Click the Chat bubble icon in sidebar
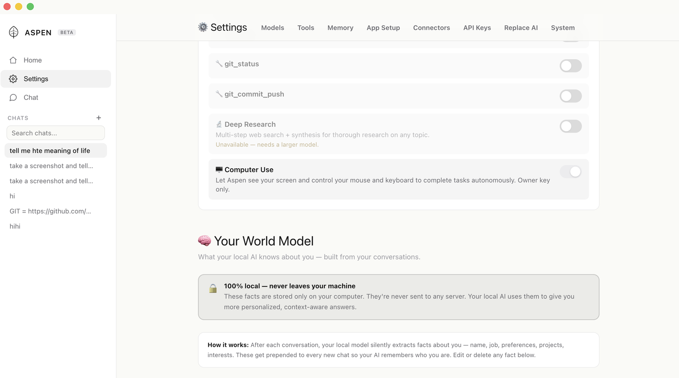679x378 pixels. [x=13, y=97]
